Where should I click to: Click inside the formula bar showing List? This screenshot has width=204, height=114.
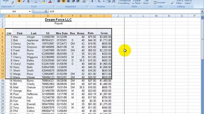[x=125, y=11]
